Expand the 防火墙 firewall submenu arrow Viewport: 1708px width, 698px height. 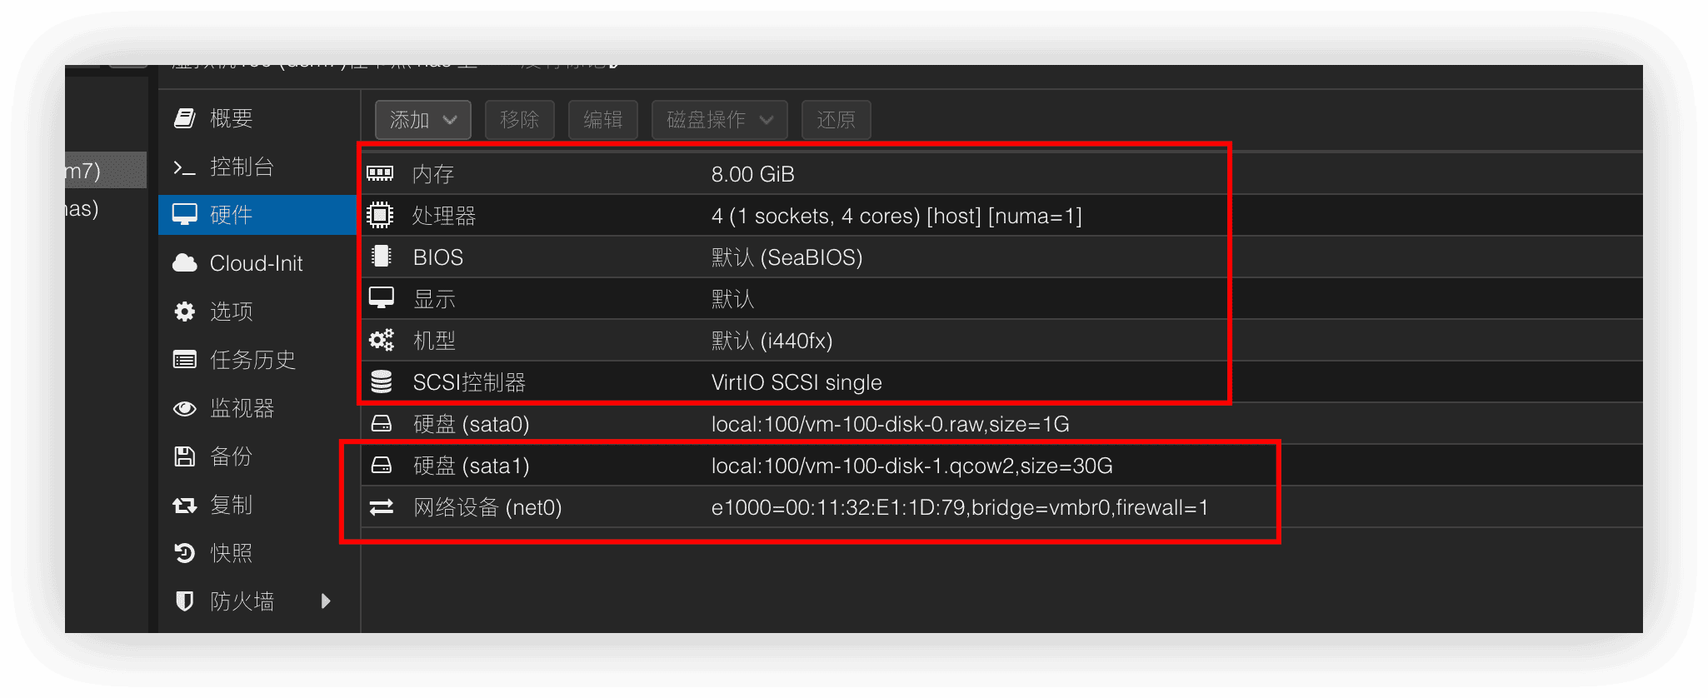(326, 601)
